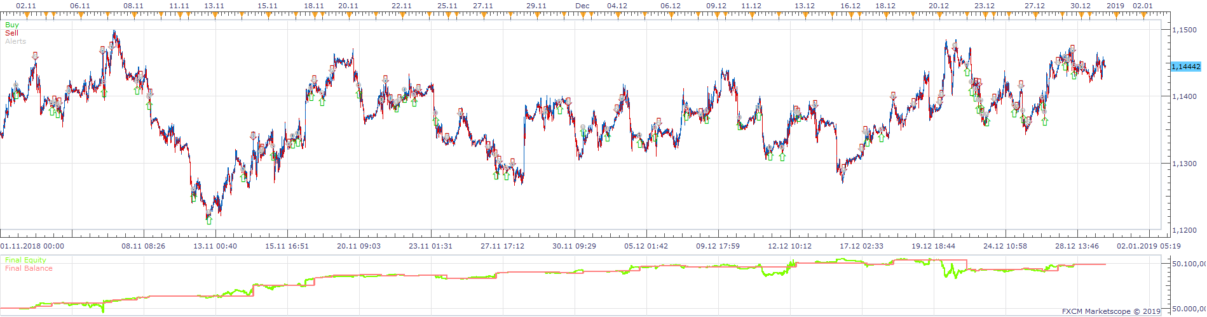The width and height of the screenshot is (1207, 317).
Task: Click the Dec month label on top axis
Action: [582, 6]
